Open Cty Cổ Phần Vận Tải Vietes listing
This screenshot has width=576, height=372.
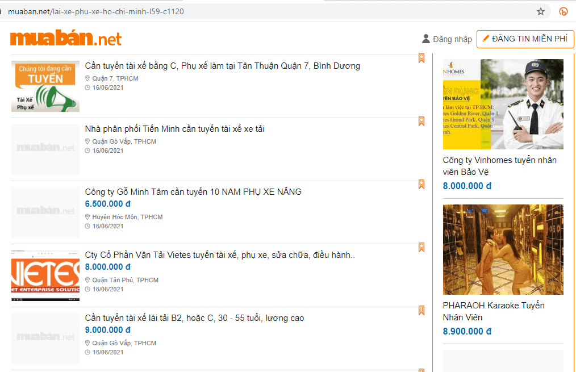[220, 255]
